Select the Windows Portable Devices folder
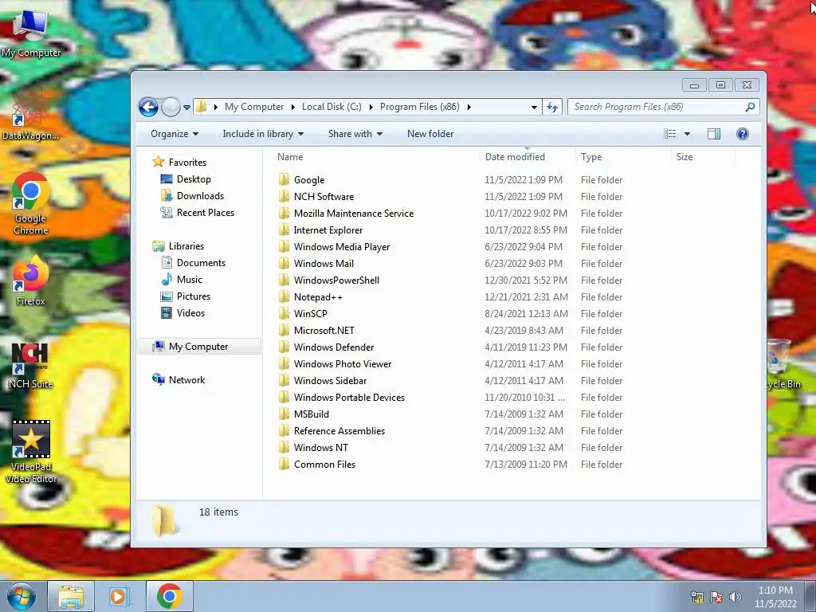Screen dimensions: 816x612 coord(349,397)
